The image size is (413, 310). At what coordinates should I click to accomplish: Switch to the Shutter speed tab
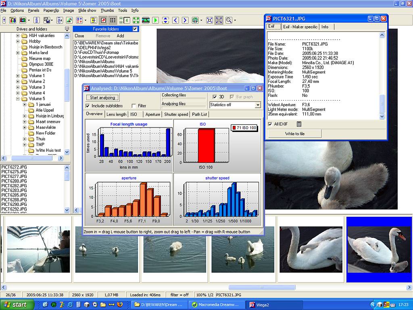(x=176, y=114)
